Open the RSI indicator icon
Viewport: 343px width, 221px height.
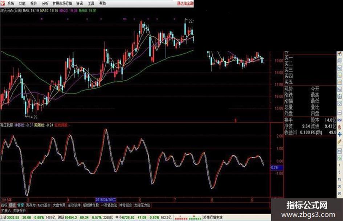pos(339,120)
